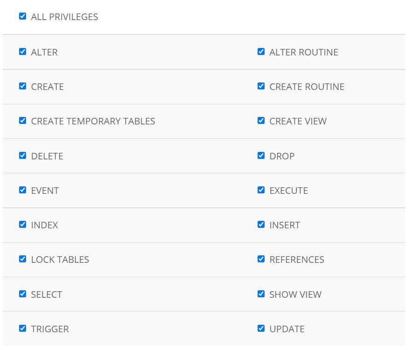The width and height of the screenshot is (409, 349).
Task: Toggle the ALTER ROUTINE checkbox
Action: pos(261,52)
